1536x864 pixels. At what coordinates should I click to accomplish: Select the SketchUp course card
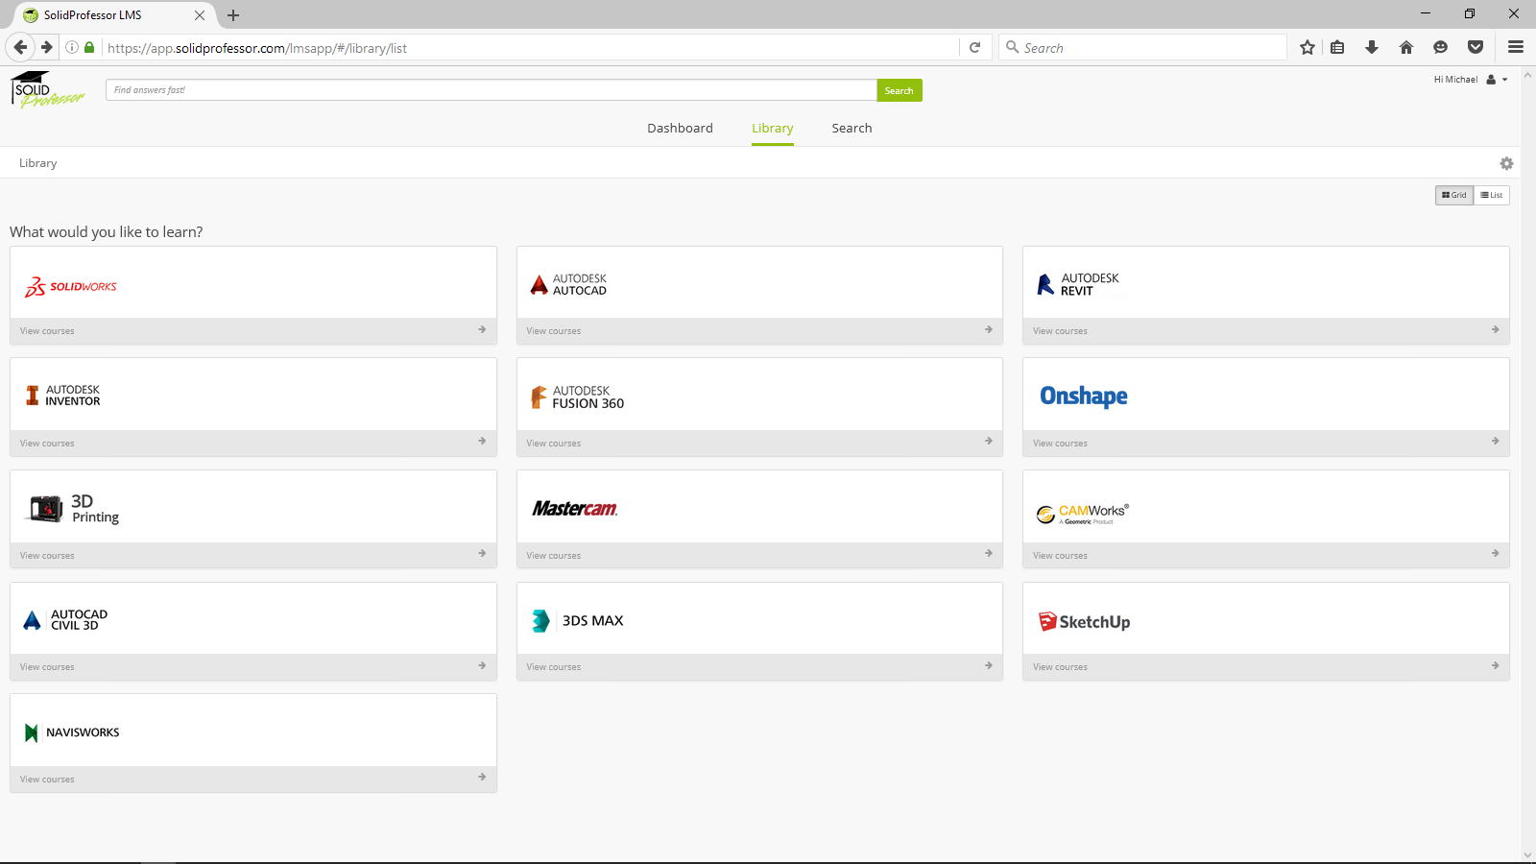(1265, 620)
